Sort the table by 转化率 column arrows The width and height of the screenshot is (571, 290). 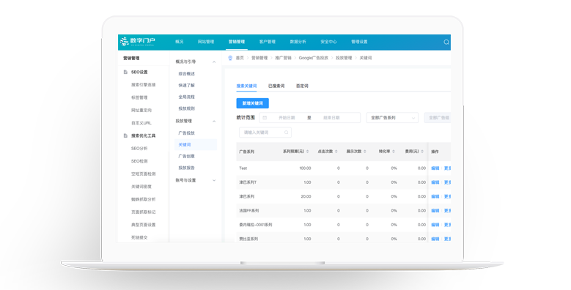coord(394,152)
